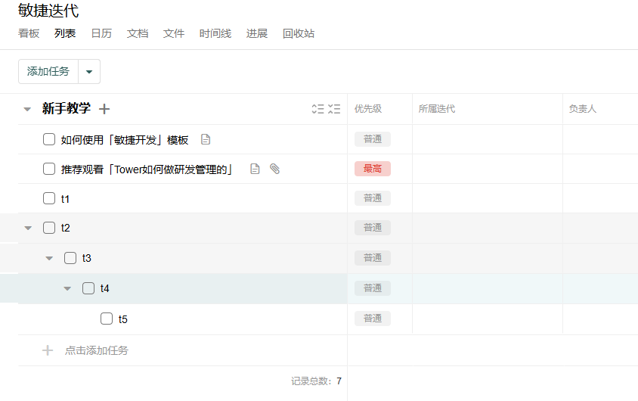
Task: Open priority dropdown 普通 for t1
Action: [x=373, y=198]
